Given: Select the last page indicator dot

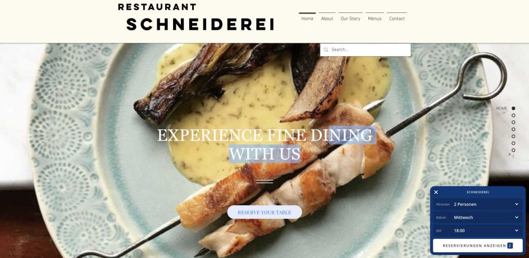Looking at the screenshot, I should tap(514, 150).
